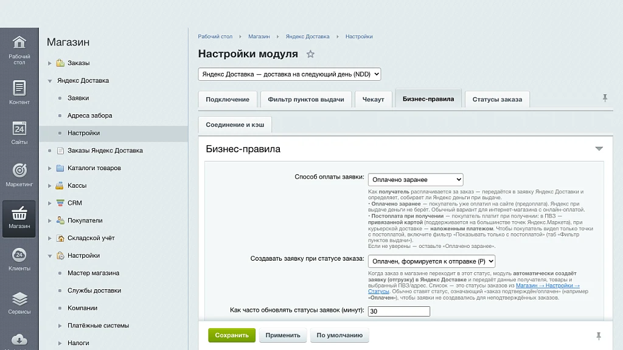
Task: Open the Создавать заявку при статусе заказа dropdown
Action: pos(431,261)
